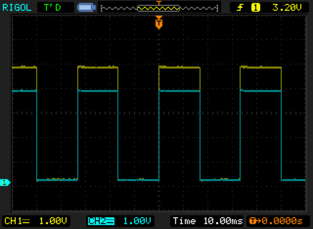
Task: Click the yellow channel 1 trigger source badge
Action: click(255, 8)
